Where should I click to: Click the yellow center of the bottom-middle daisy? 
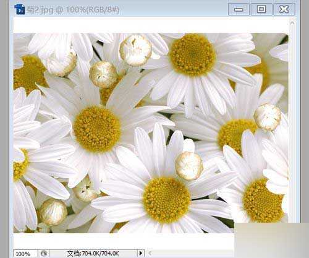pyautogui.click(x=167, y=200)
